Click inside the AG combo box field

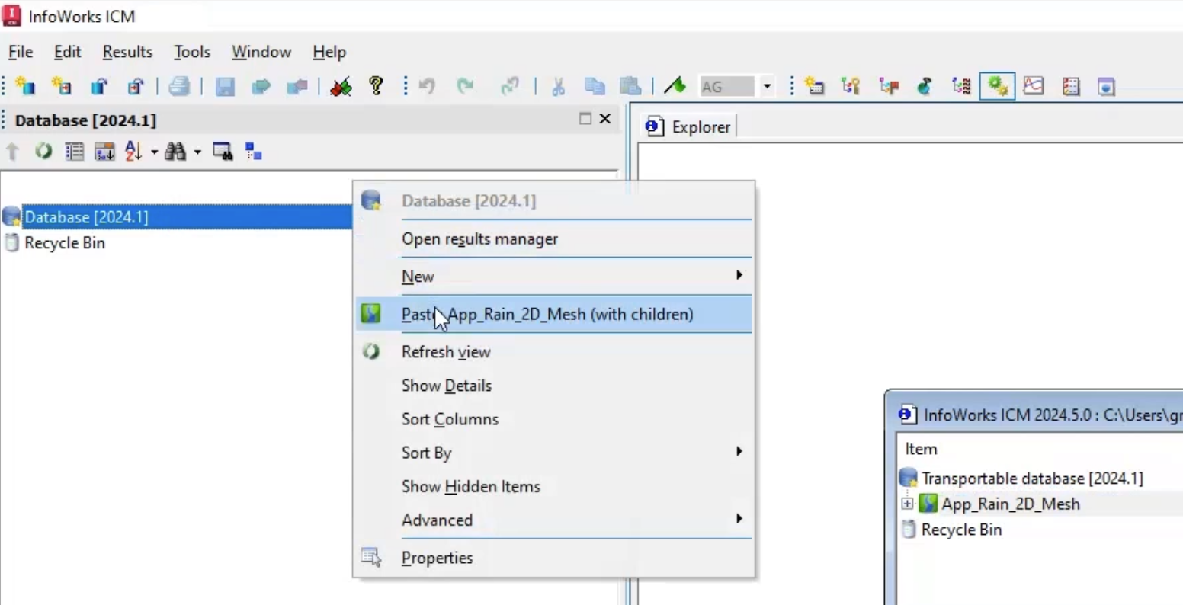[x=727, y=87]
